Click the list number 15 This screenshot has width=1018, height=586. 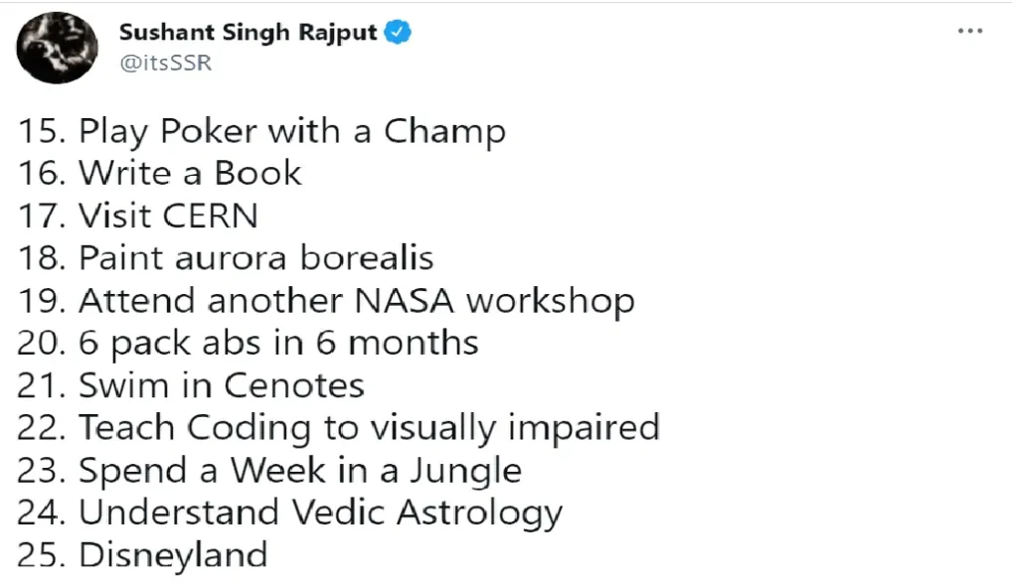41,131
